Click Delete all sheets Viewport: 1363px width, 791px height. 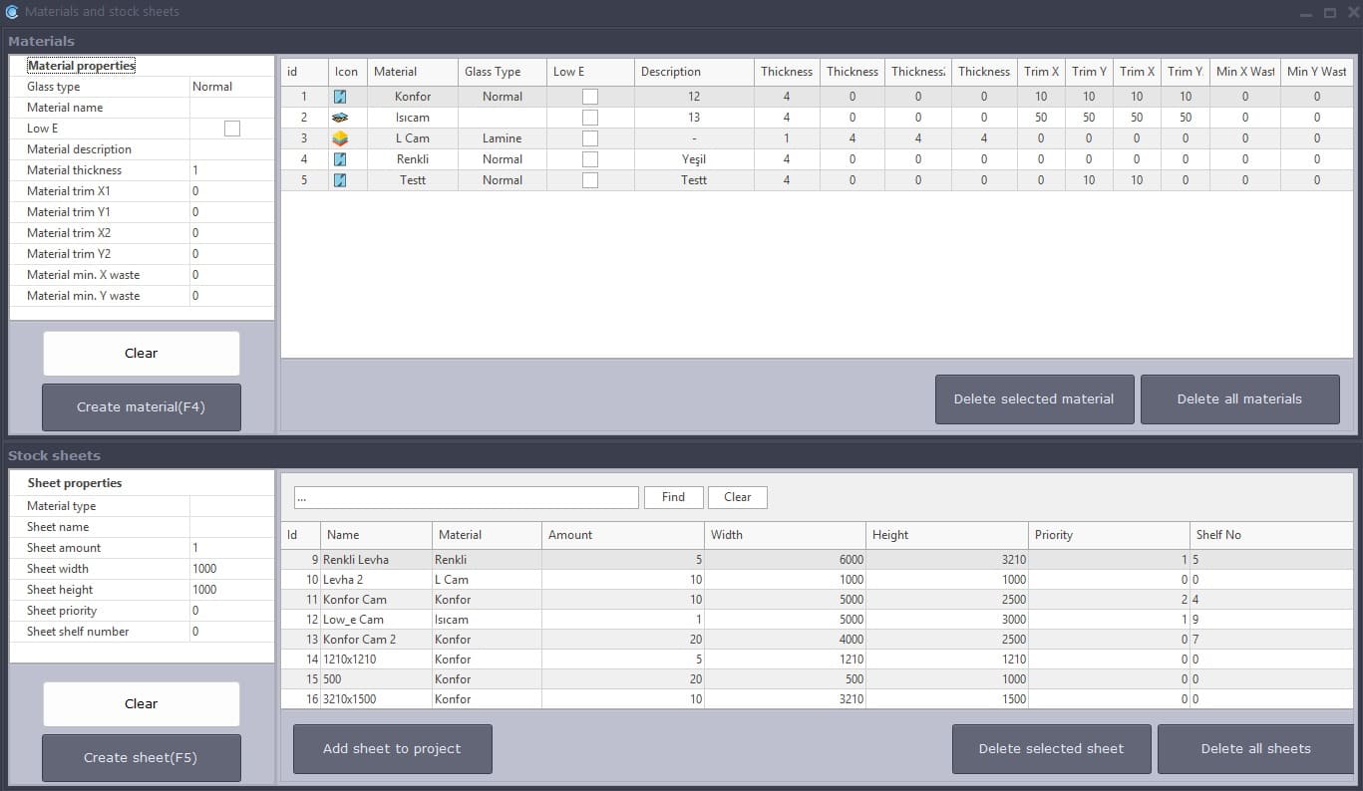click(x=1255, y=748)
